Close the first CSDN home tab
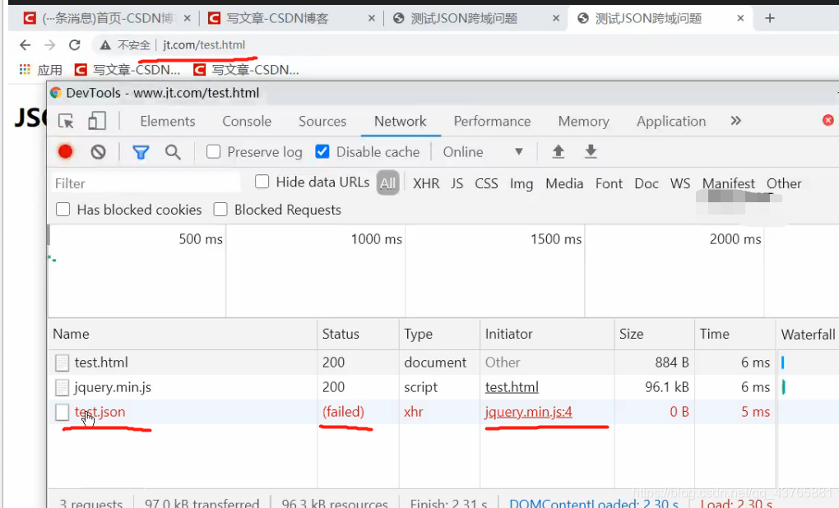This screenshot has width=839, height=508. [x=188, y=18]
